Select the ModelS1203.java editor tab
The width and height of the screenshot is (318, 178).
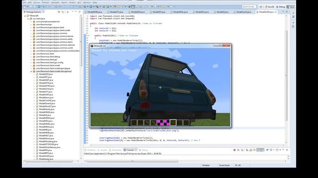click(266, 12)
